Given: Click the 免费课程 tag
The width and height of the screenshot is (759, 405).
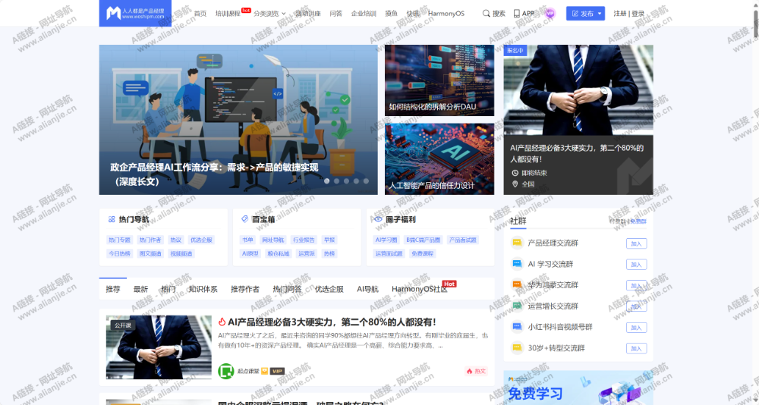Looking at the screenshot, I should [x=423, y=253].
